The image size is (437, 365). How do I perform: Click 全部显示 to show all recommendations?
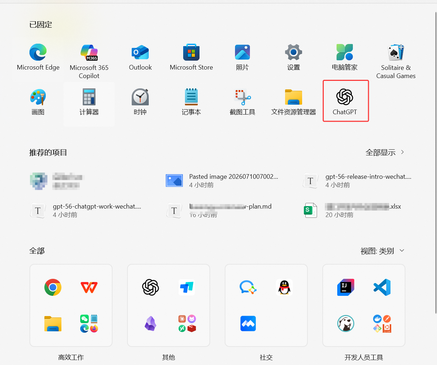[x=385, y=153]
